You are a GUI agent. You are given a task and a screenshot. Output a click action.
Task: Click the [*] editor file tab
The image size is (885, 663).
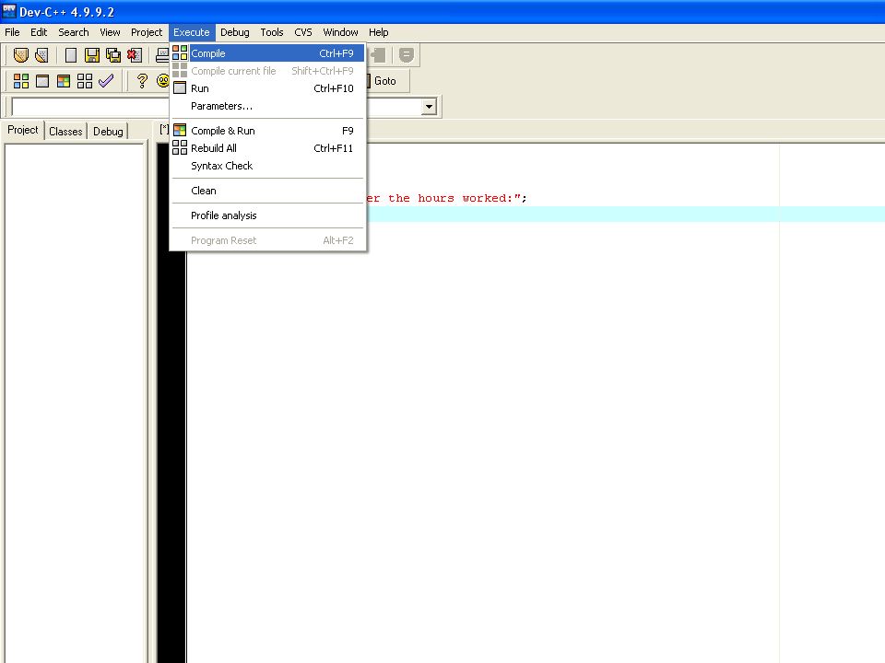(164, 129)
